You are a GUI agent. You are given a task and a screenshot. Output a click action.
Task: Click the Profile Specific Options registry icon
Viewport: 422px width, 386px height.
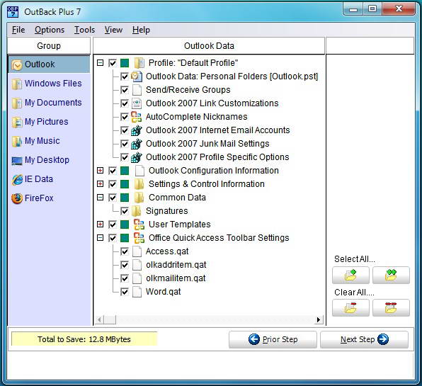[x=137, y=157]
